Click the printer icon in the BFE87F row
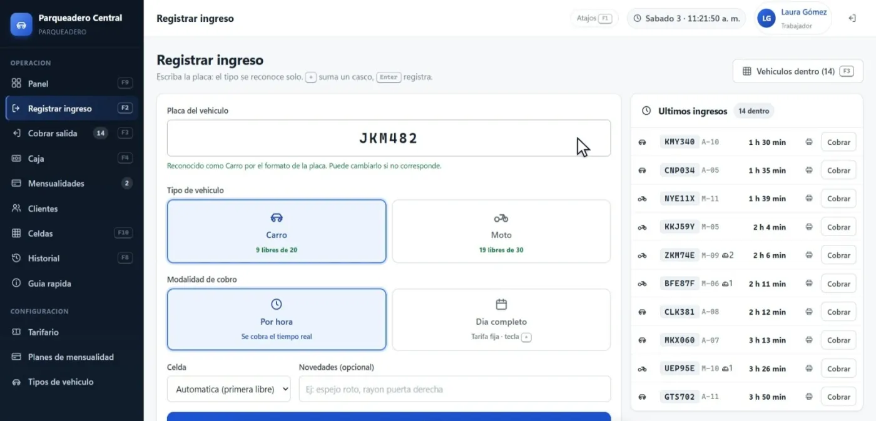Image resolution: width=876 pixels, height=421 pixels. pyautogui.click(x=809, y=284)
